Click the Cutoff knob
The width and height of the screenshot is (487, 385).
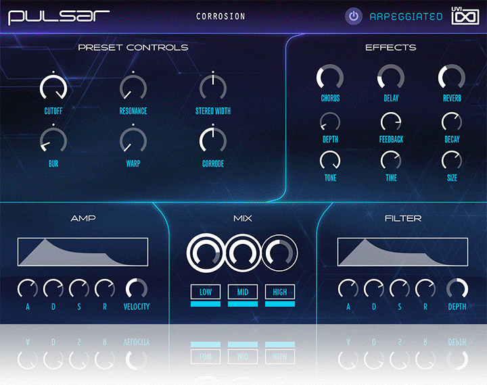tap(53, 88)
